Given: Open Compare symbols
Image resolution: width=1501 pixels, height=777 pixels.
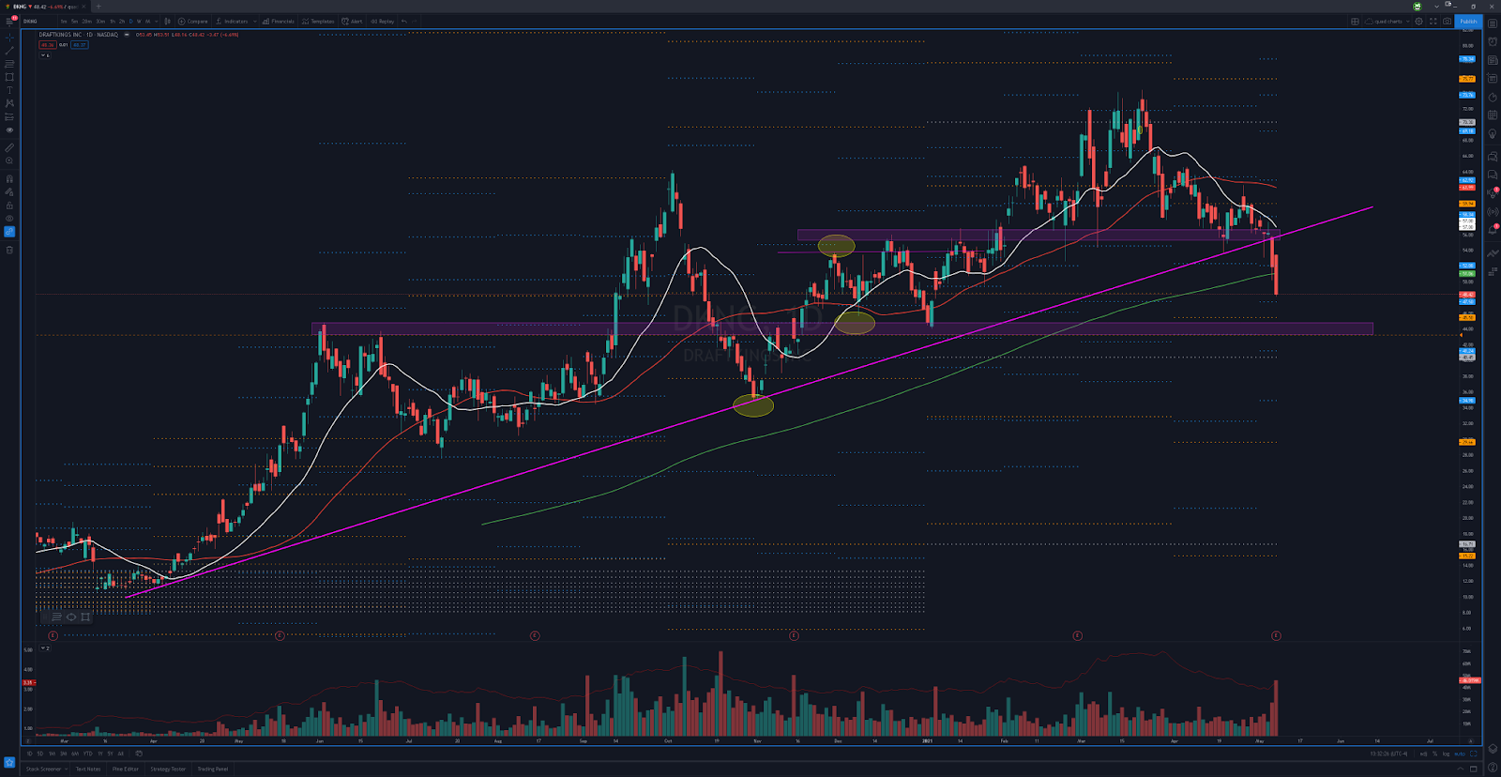Looking at the screenshot, I should click(193, 21).
